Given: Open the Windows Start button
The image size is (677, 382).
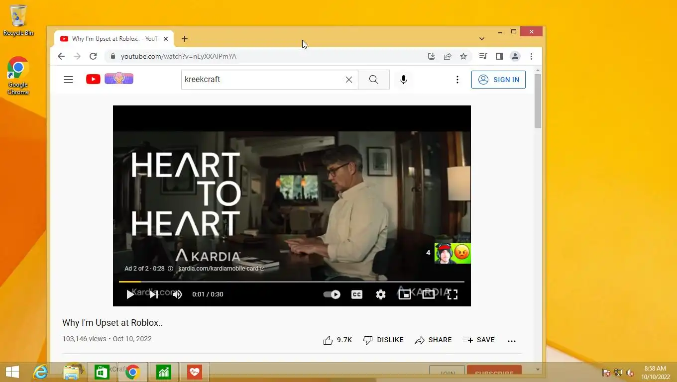Looking at the screenshot, I should point(12,372).
